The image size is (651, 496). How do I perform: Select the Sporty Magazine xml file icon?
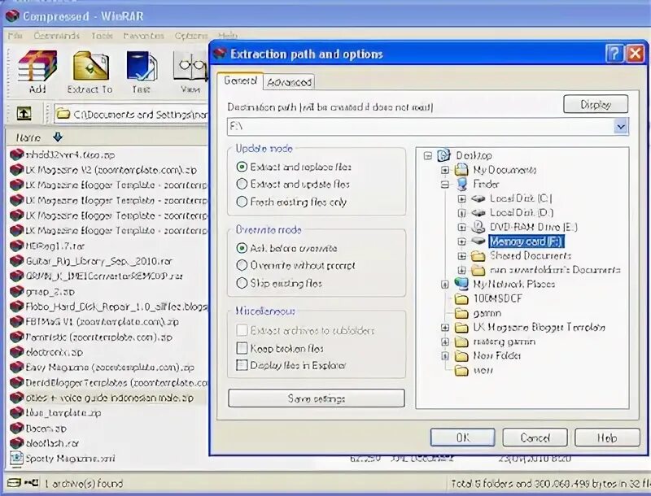(x=16, y=458)
